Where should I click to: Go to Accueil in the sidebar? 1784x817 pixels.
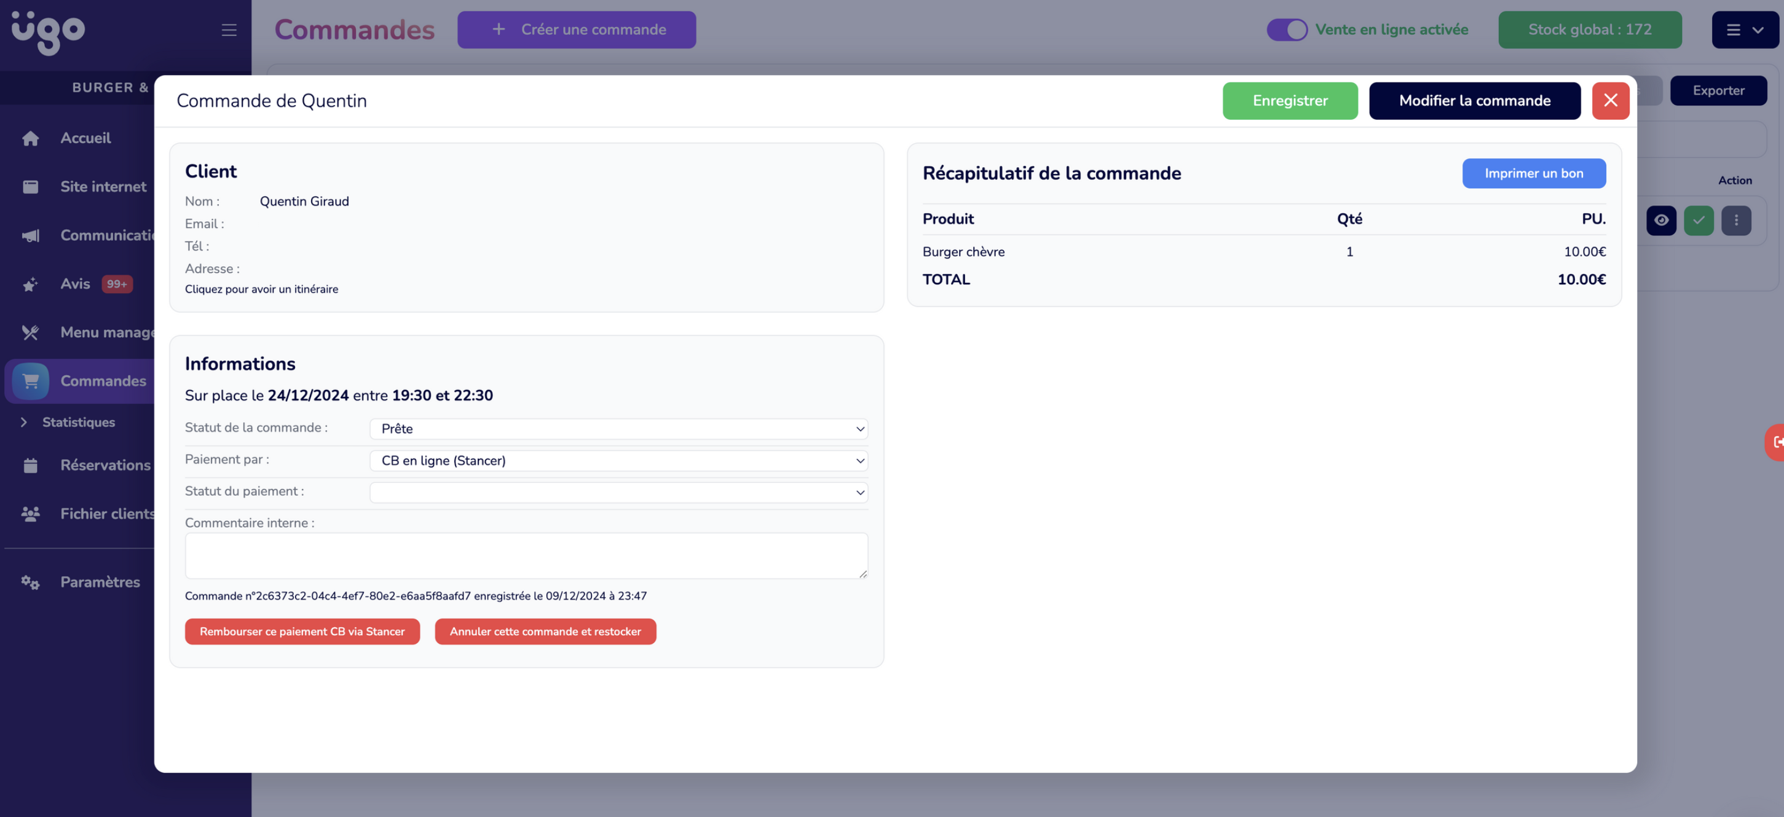85,138
